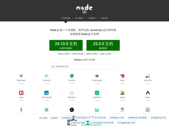169x127 pixels.
Task: Open the Tailwind icon
Action: [x=46, y=76]
